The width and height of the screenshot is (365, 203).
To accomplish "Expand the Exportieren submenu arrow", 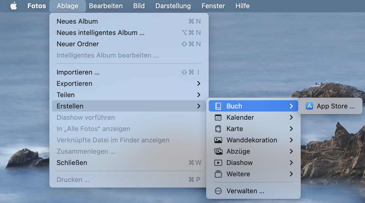I will [x=198, y=84].
